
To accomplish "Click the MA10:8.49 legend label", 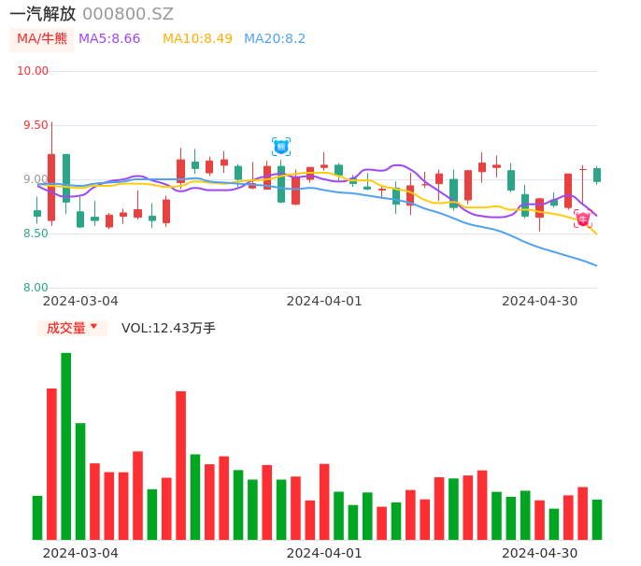I will click(197, 39).
